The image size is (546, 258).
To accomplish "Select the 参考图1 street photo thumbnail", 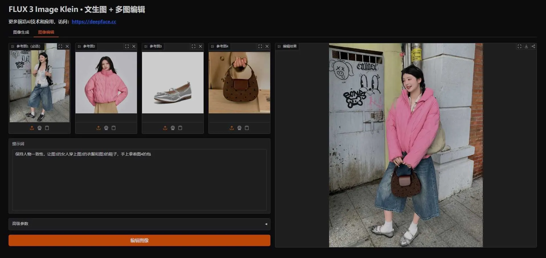I will click(x=40, y=83).
